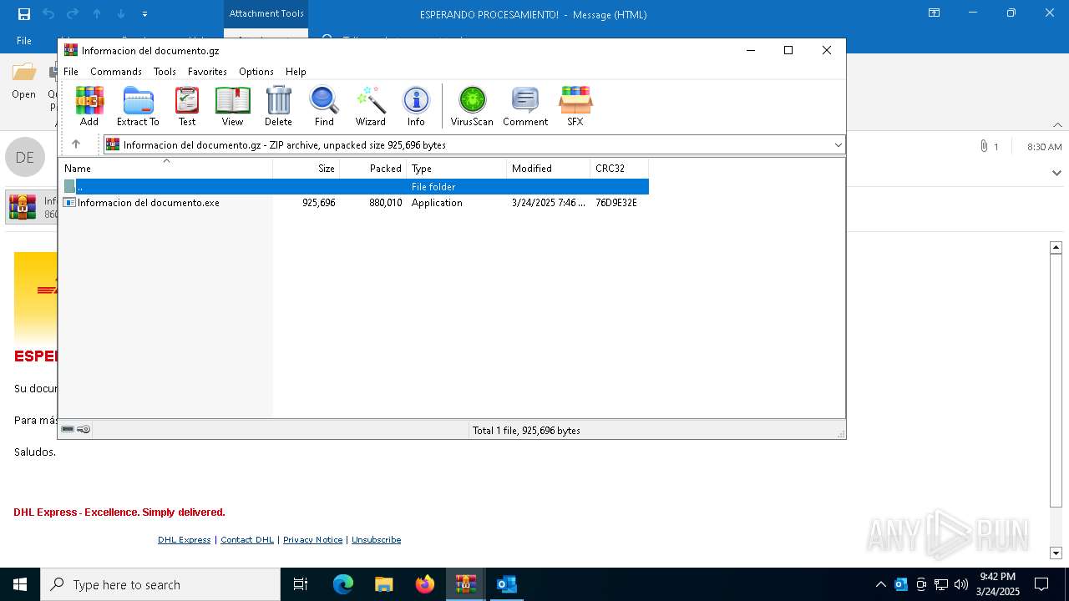Click the Add toolbar icon in WinRAR
The height and width of the screenshot is (601, 1069).
pos(89,106)
